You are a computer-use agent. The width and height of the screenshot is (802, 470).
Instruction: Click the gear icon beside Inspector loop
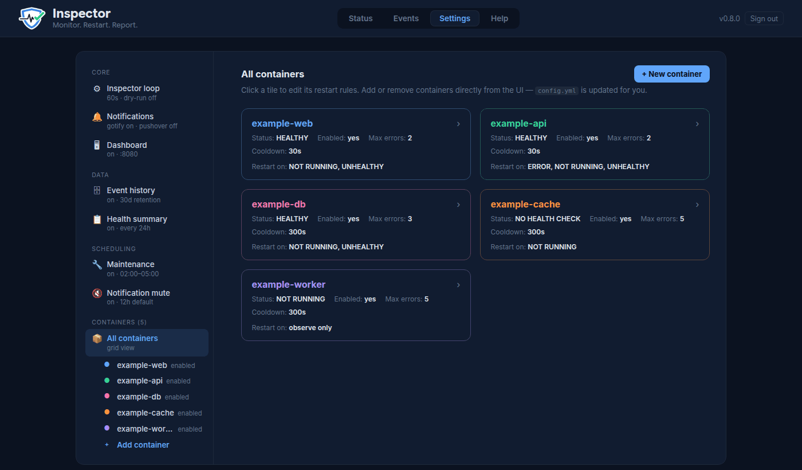[x=97, y=89]
